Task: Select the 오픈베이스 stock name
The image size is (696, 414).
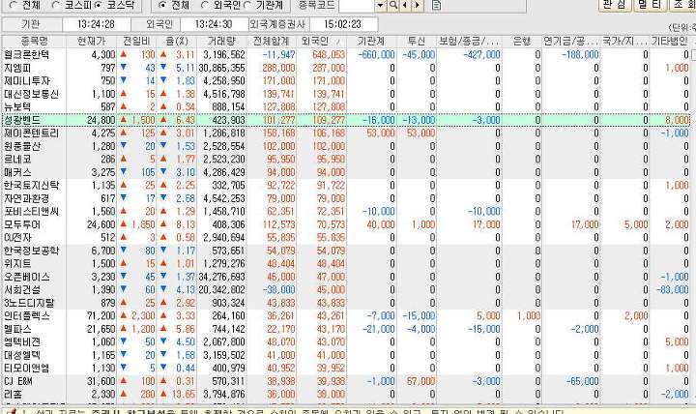Action: click(x=27, y=277)
